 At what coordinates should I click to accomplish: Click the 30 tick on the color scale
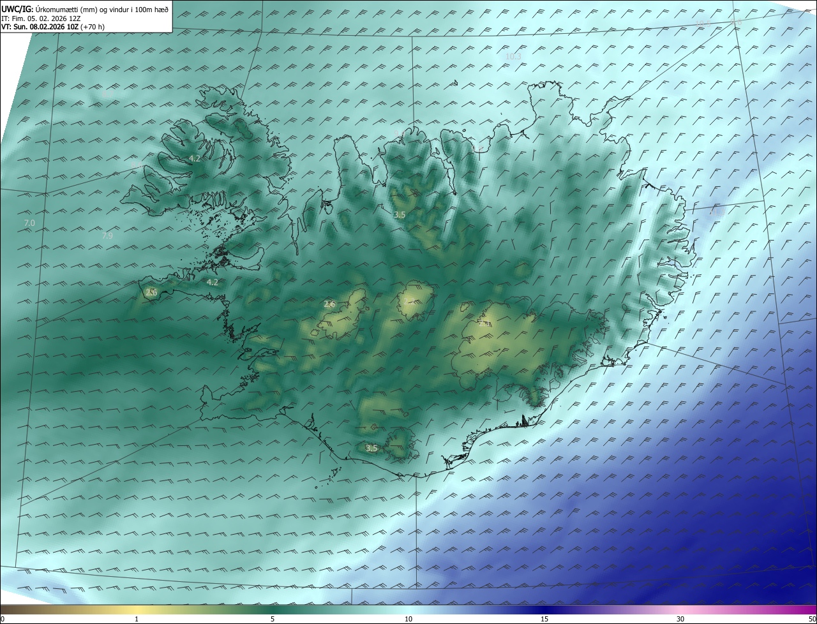[x=680, y=619]
